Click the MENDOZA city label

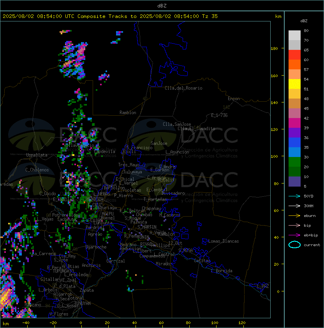95,199
